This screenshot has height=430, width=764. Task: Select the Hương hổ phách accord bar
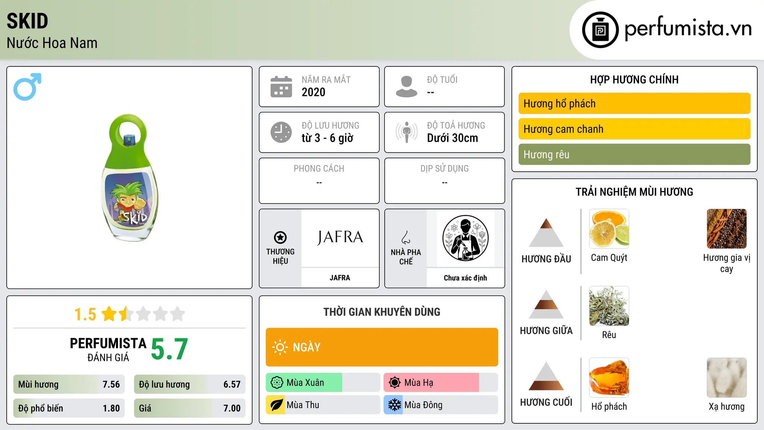pyautogui.click(x=634, y=103)
